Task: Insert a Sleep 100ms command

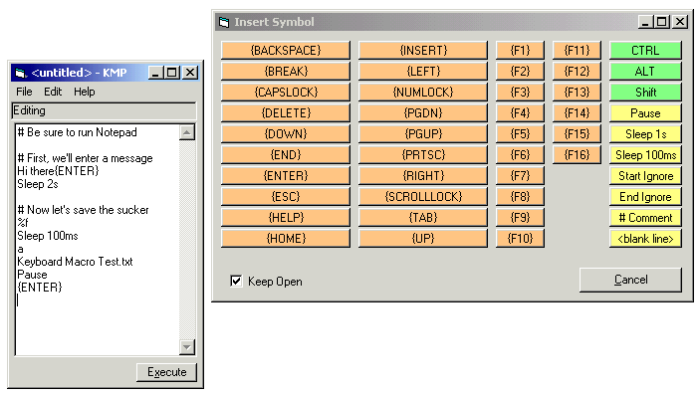Action: 645,155
